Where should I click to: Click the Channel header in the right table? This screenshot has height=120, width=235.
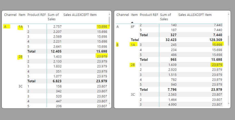(x=123, y=15)
